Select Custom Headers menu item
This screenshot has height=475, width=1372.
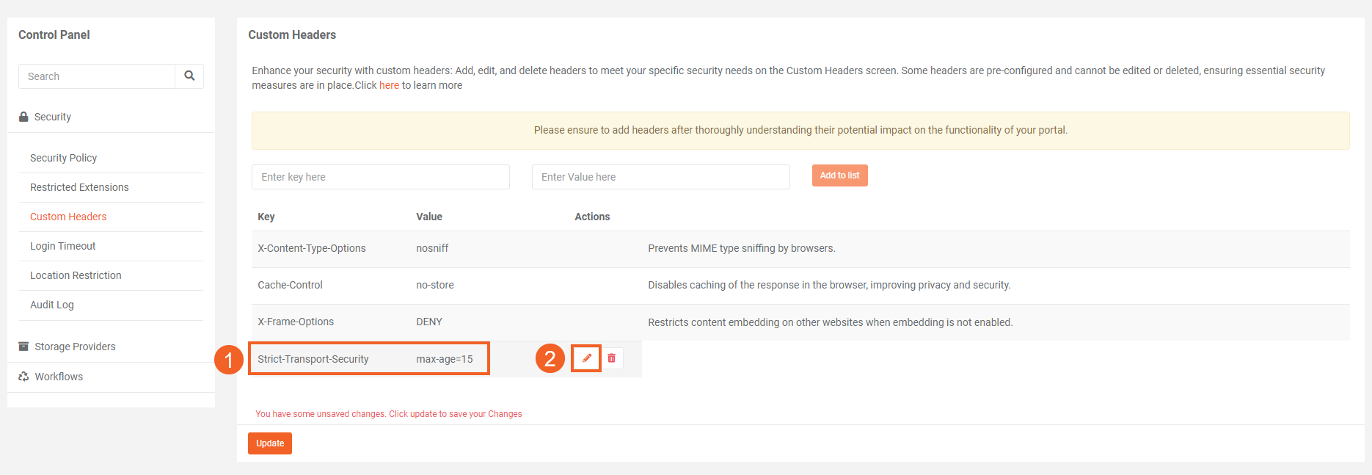pyautogui.click(x=68, y=217)
